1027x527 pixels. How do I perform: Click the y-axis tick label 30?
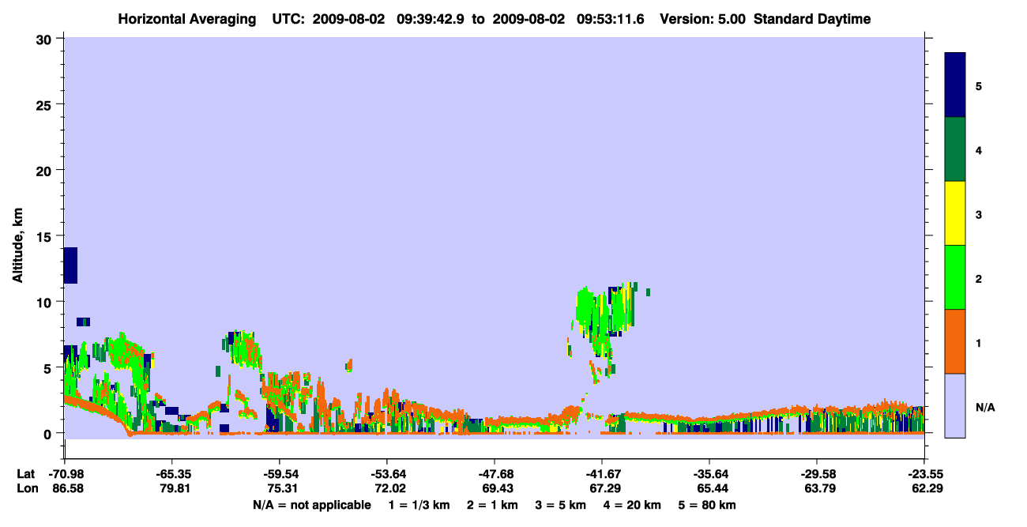pyautogui.click(x=46, y=39)
